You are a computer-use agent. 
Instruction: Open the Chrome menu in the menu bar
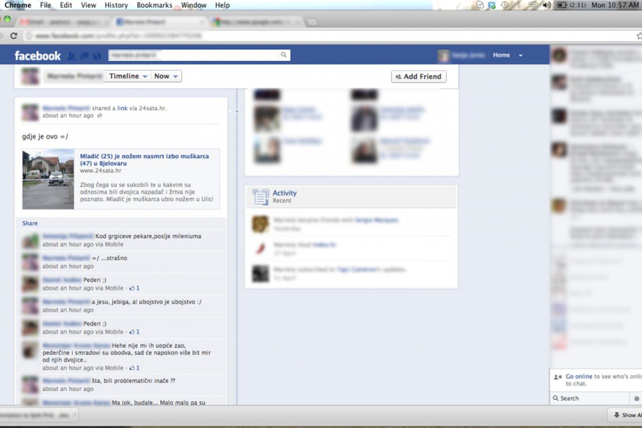18,5
